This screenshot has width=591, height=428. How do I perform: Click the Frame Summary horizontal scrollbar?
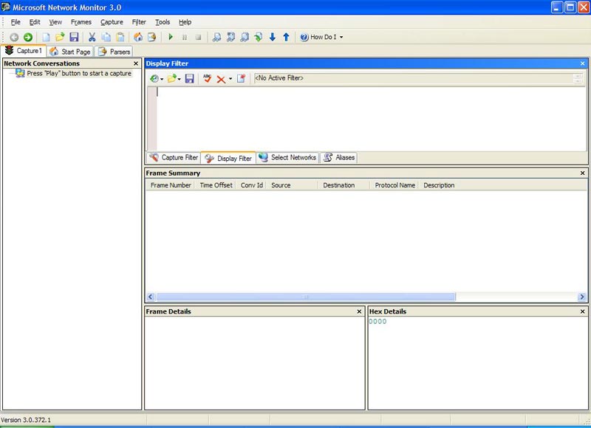(x=306, y=297)
